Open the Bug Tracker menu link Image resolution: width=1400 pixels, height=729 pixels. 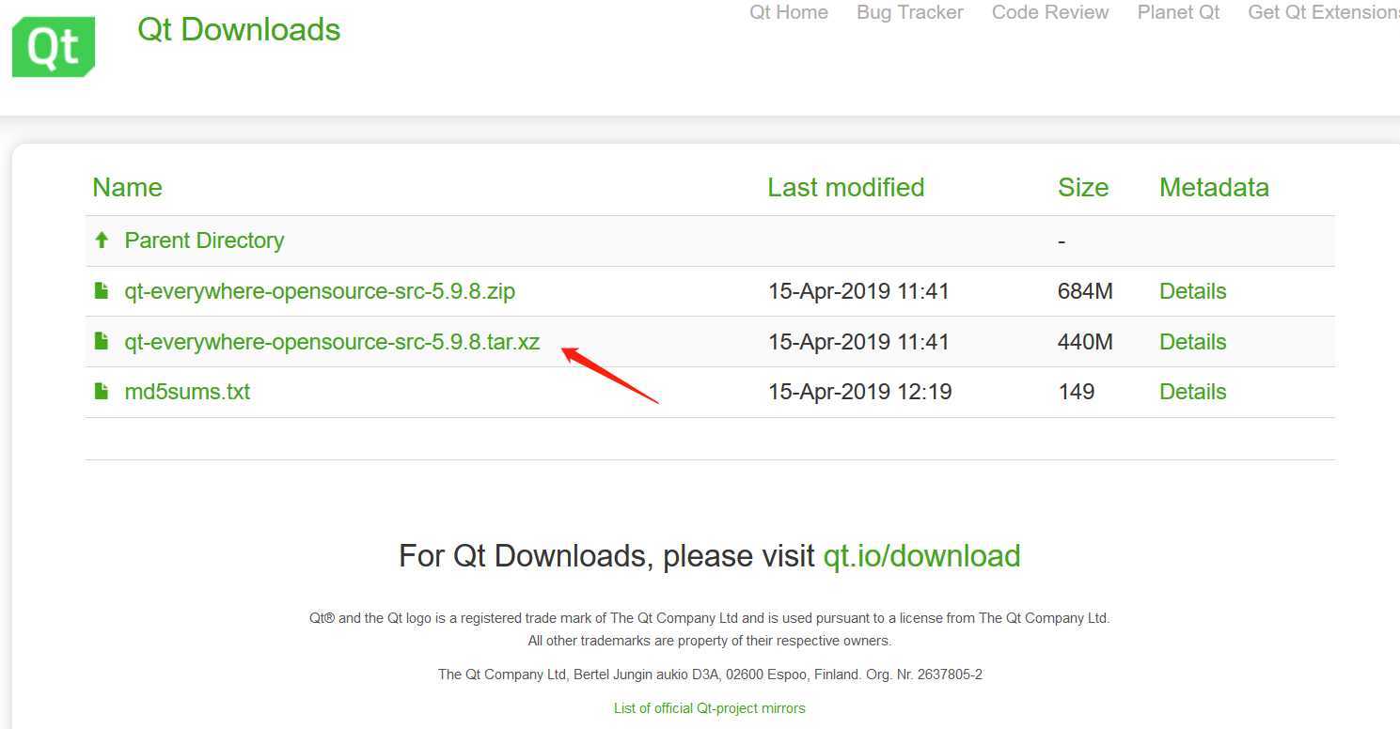click(910, 12)
